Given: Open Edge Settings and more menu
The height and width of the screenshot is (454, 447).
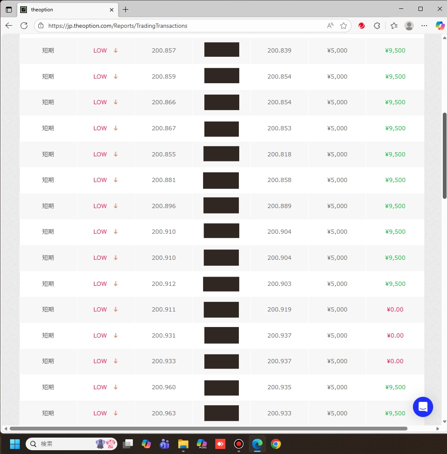Looking at the screenshot, I should click(424, 26).
